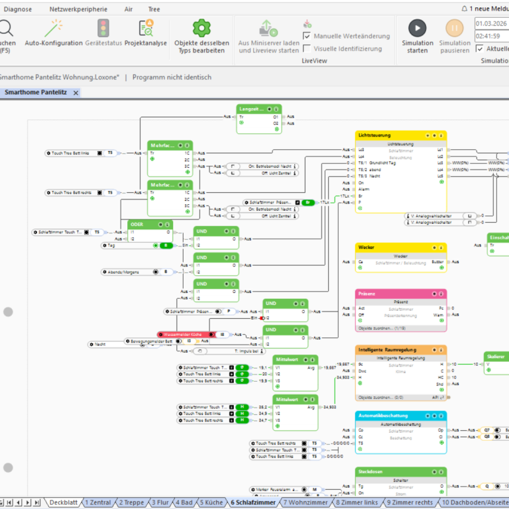This screenshot has height=509, width=509.
Task: Toggle the Aktuelle checkbox in Simulation
Action: tap(480, 48)
